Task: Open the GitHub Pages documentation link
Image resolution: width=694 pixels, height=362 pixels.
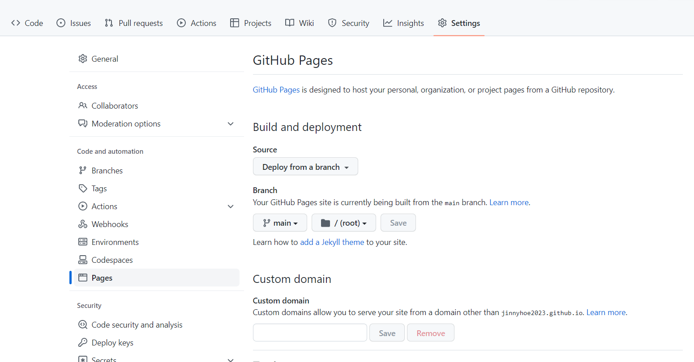Action: point(276,90)
